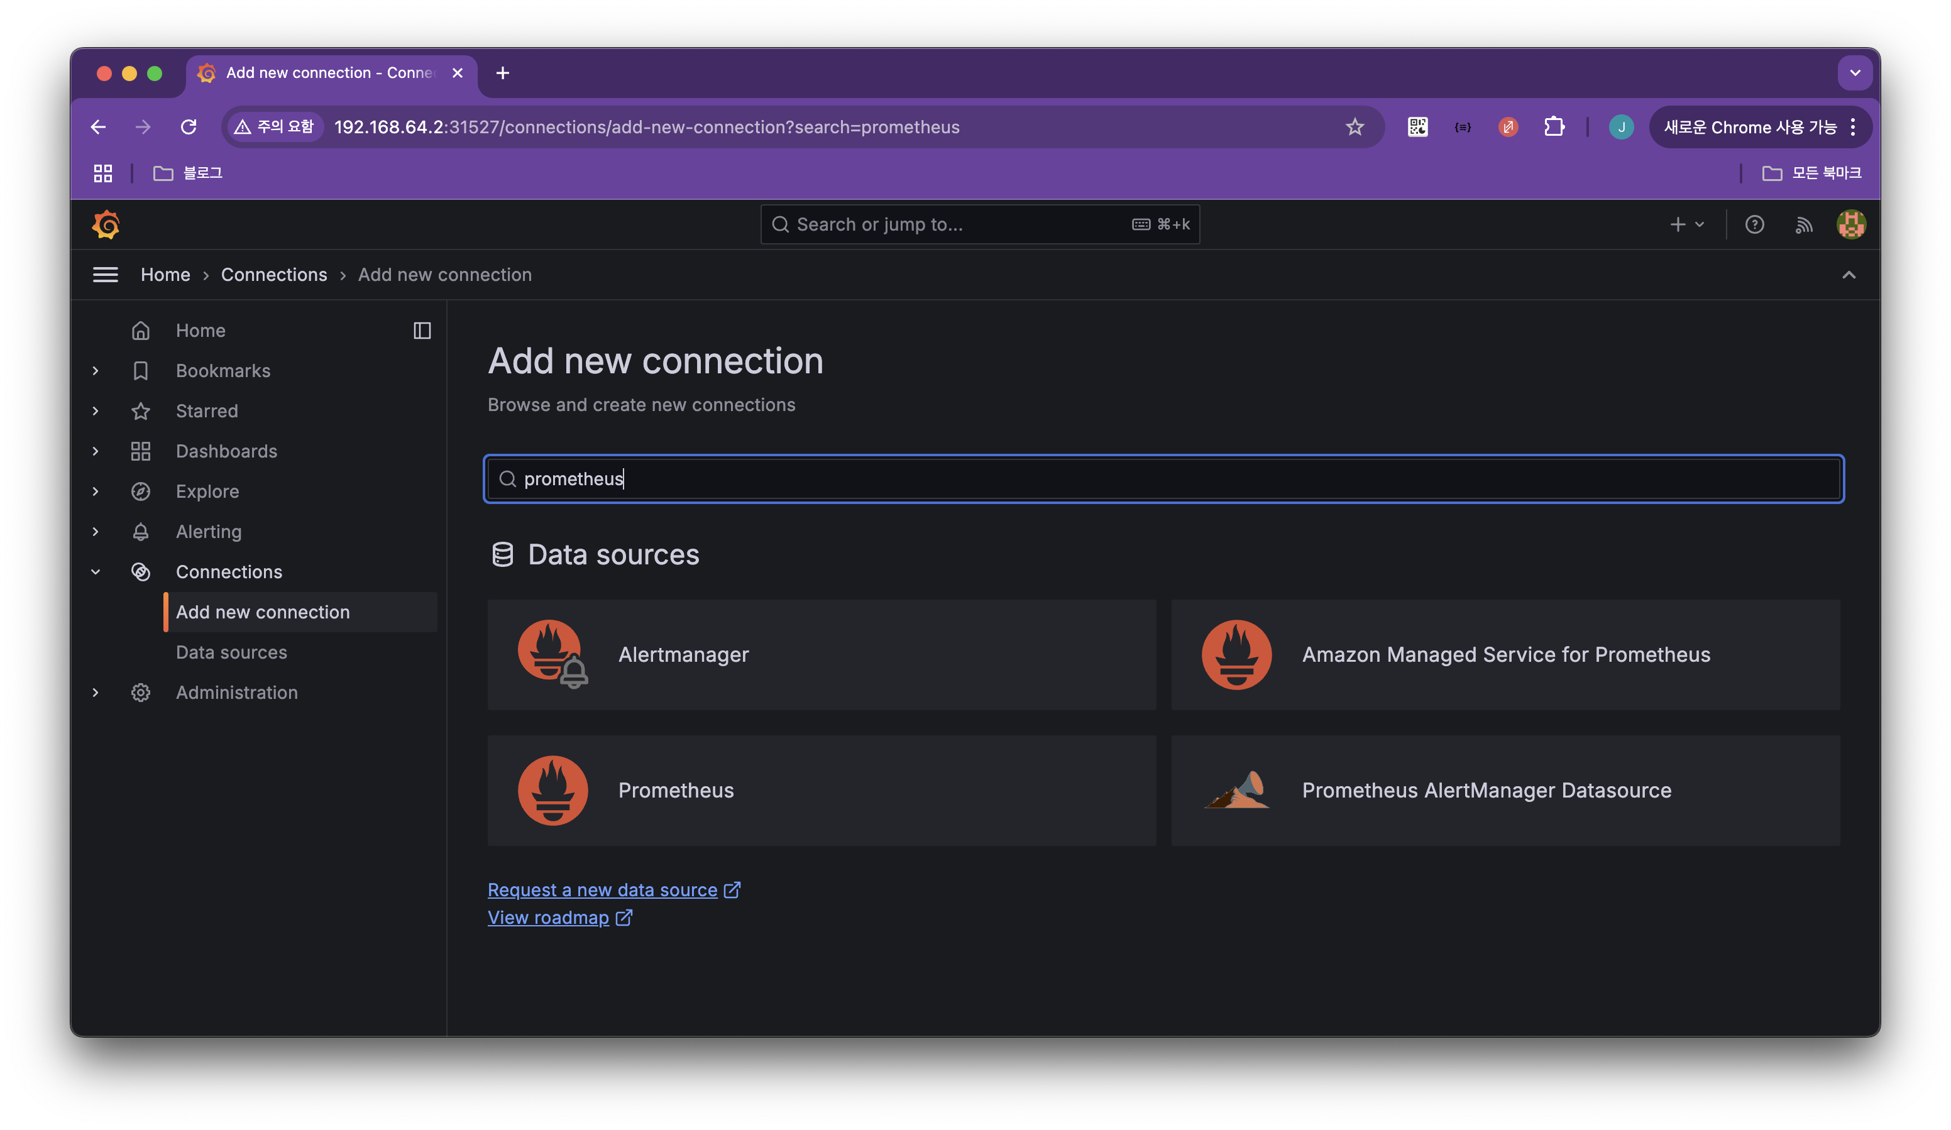The image size is (1951, 1130).
Task: Select Data sources in the sidebar
Action: [231, 652]
